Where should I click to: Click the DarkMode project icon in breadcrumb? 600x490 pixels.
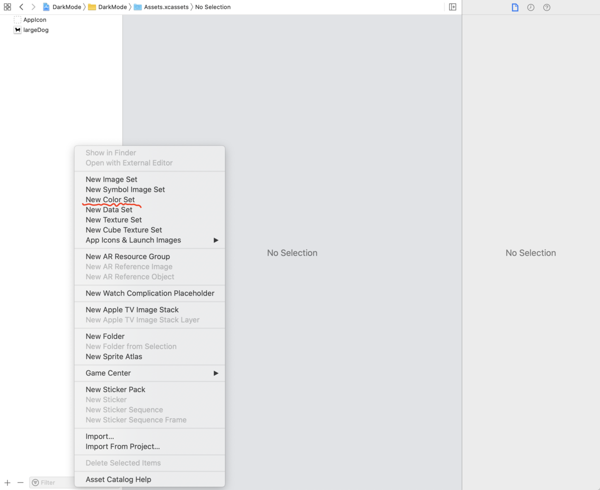tap(46, 7)
